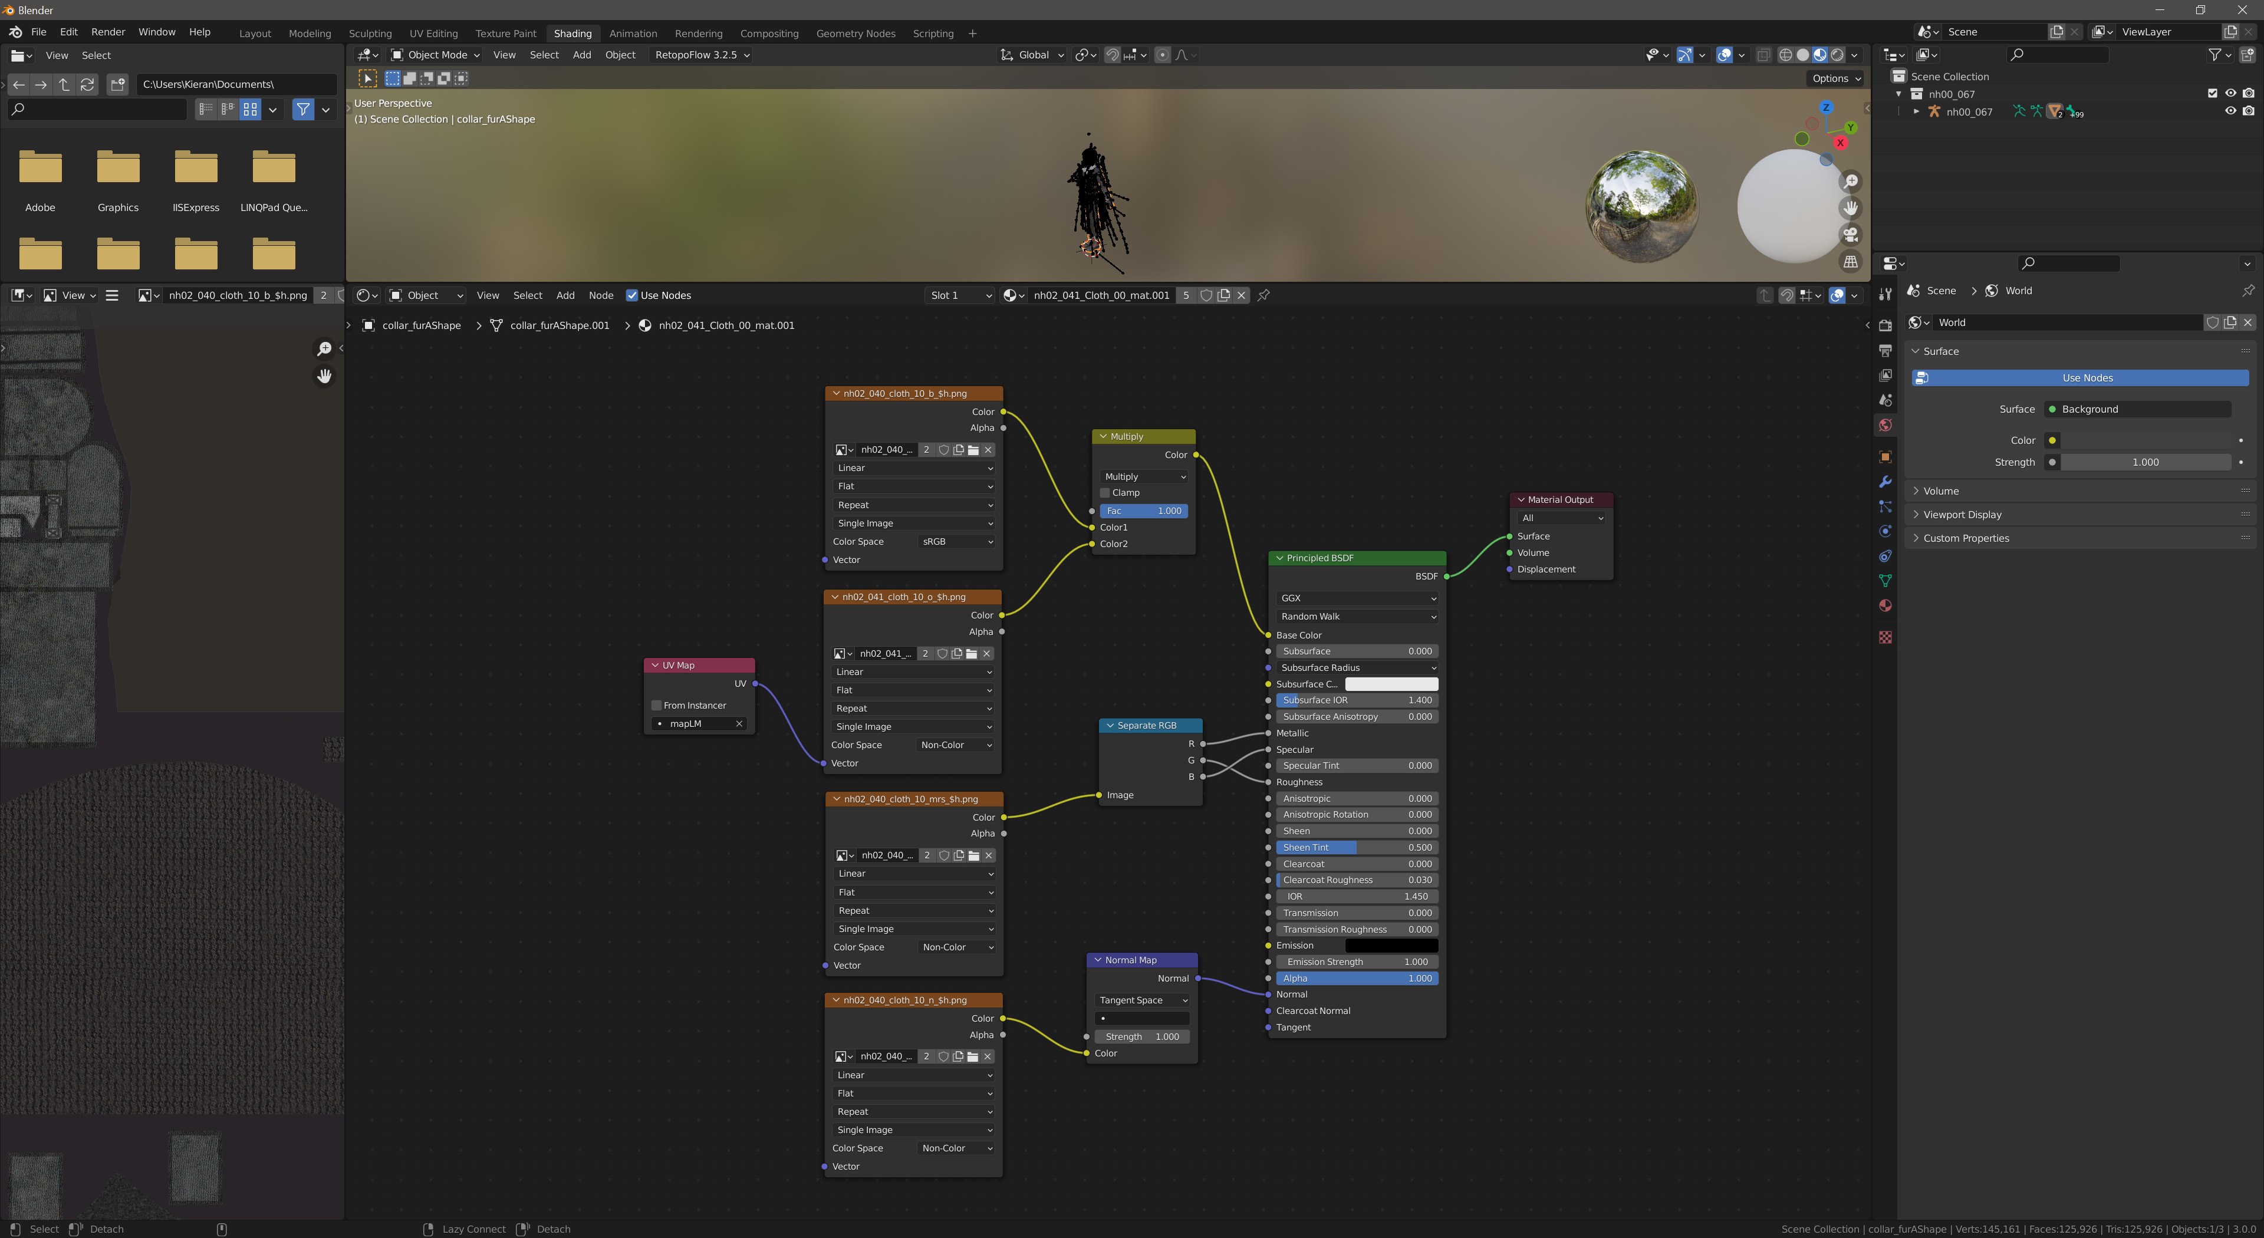Screen dimensions: 2264x1238
Task: Open the World properties tab icon
Action: 1884,425
